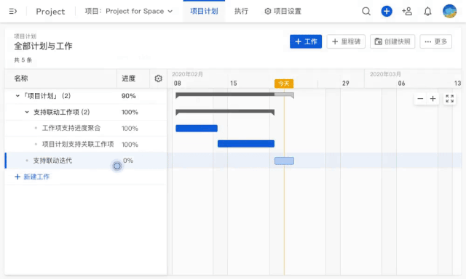Collapse the sidebar menu icon
This screenshot has height=279, width=466.
13,12
